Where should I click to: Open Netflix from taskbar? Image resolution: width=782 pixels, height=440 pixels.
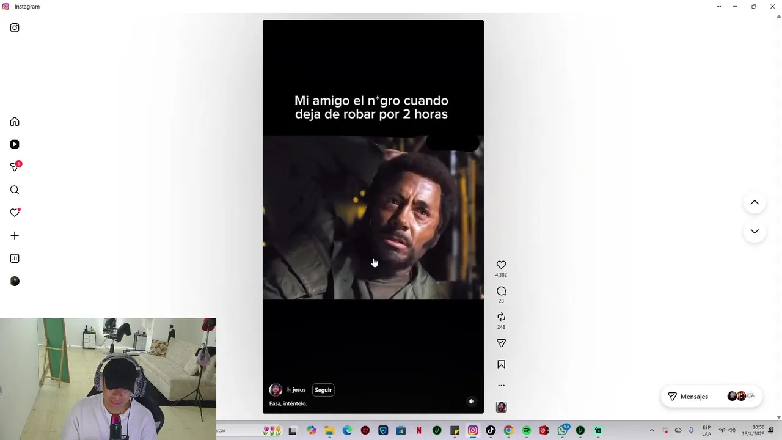(418, 431)
